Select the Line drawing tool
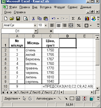This screenshot has height=108, width=101. [x=59, y=98]
